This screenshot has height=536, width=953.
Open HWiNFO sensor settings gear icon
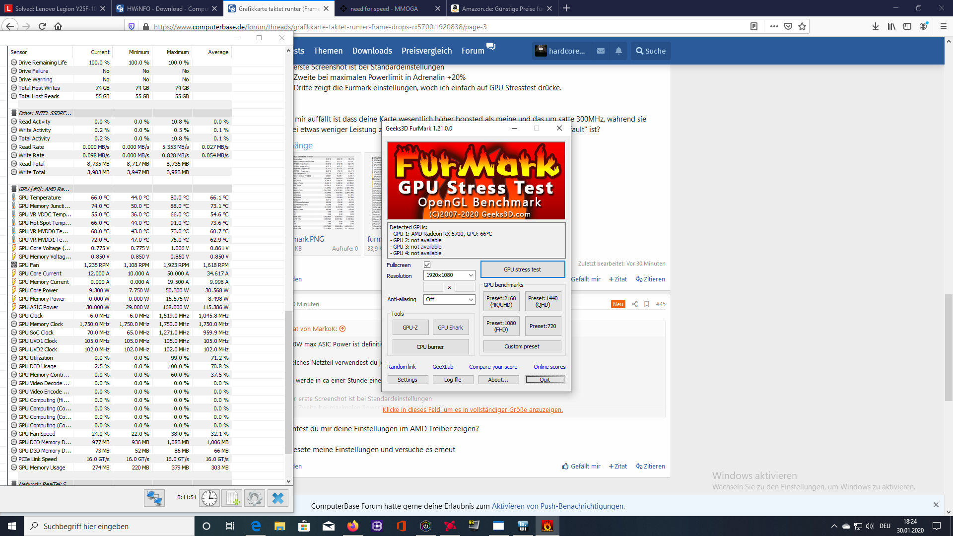point(255,498)
